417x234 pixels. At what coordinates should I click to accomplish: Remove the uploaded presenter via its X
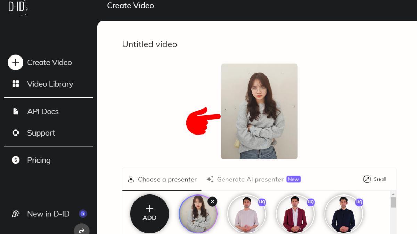(212, 201)
